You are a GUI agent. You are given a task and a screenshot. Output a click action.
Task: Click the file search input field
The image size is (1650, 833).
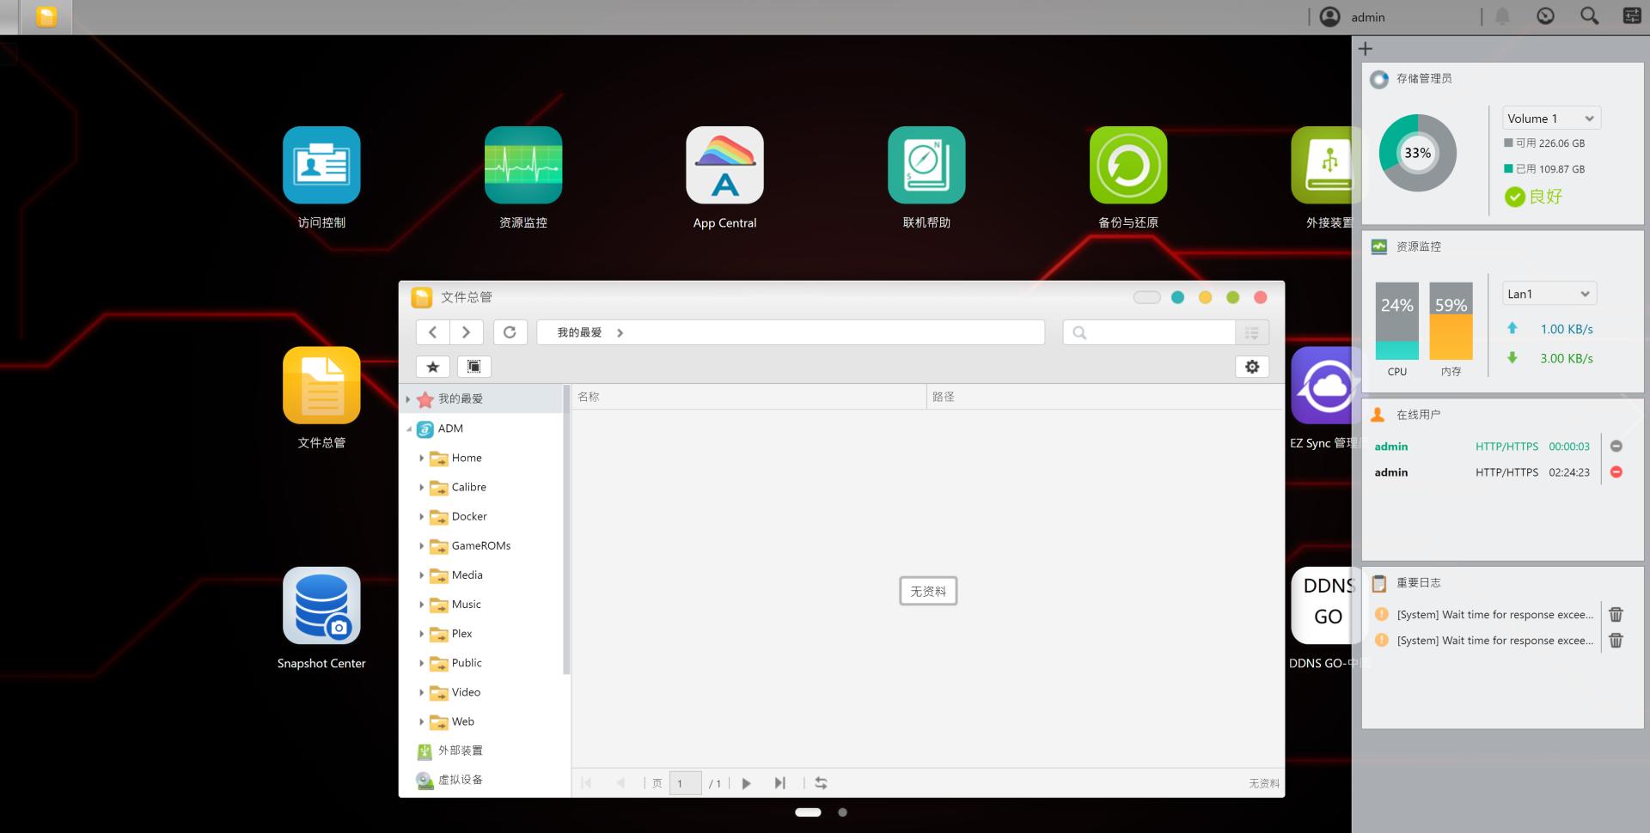[1150, 332]
